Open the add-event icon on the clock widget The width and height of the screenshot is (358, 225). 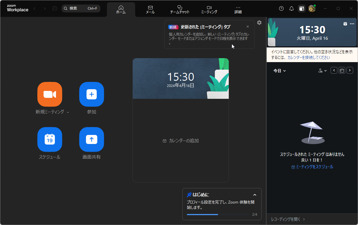pos(345,24)
